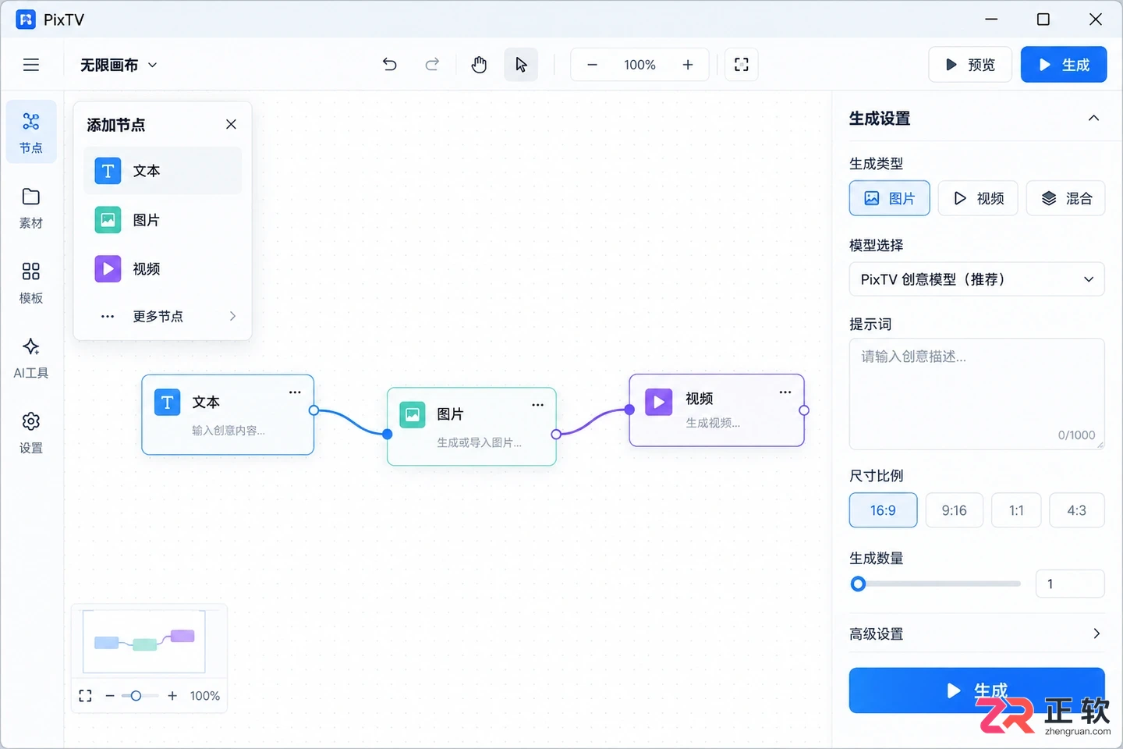Viewport: 1123px width, 749px height.
Task: Click the 预览 preview button
Action: 970,65
